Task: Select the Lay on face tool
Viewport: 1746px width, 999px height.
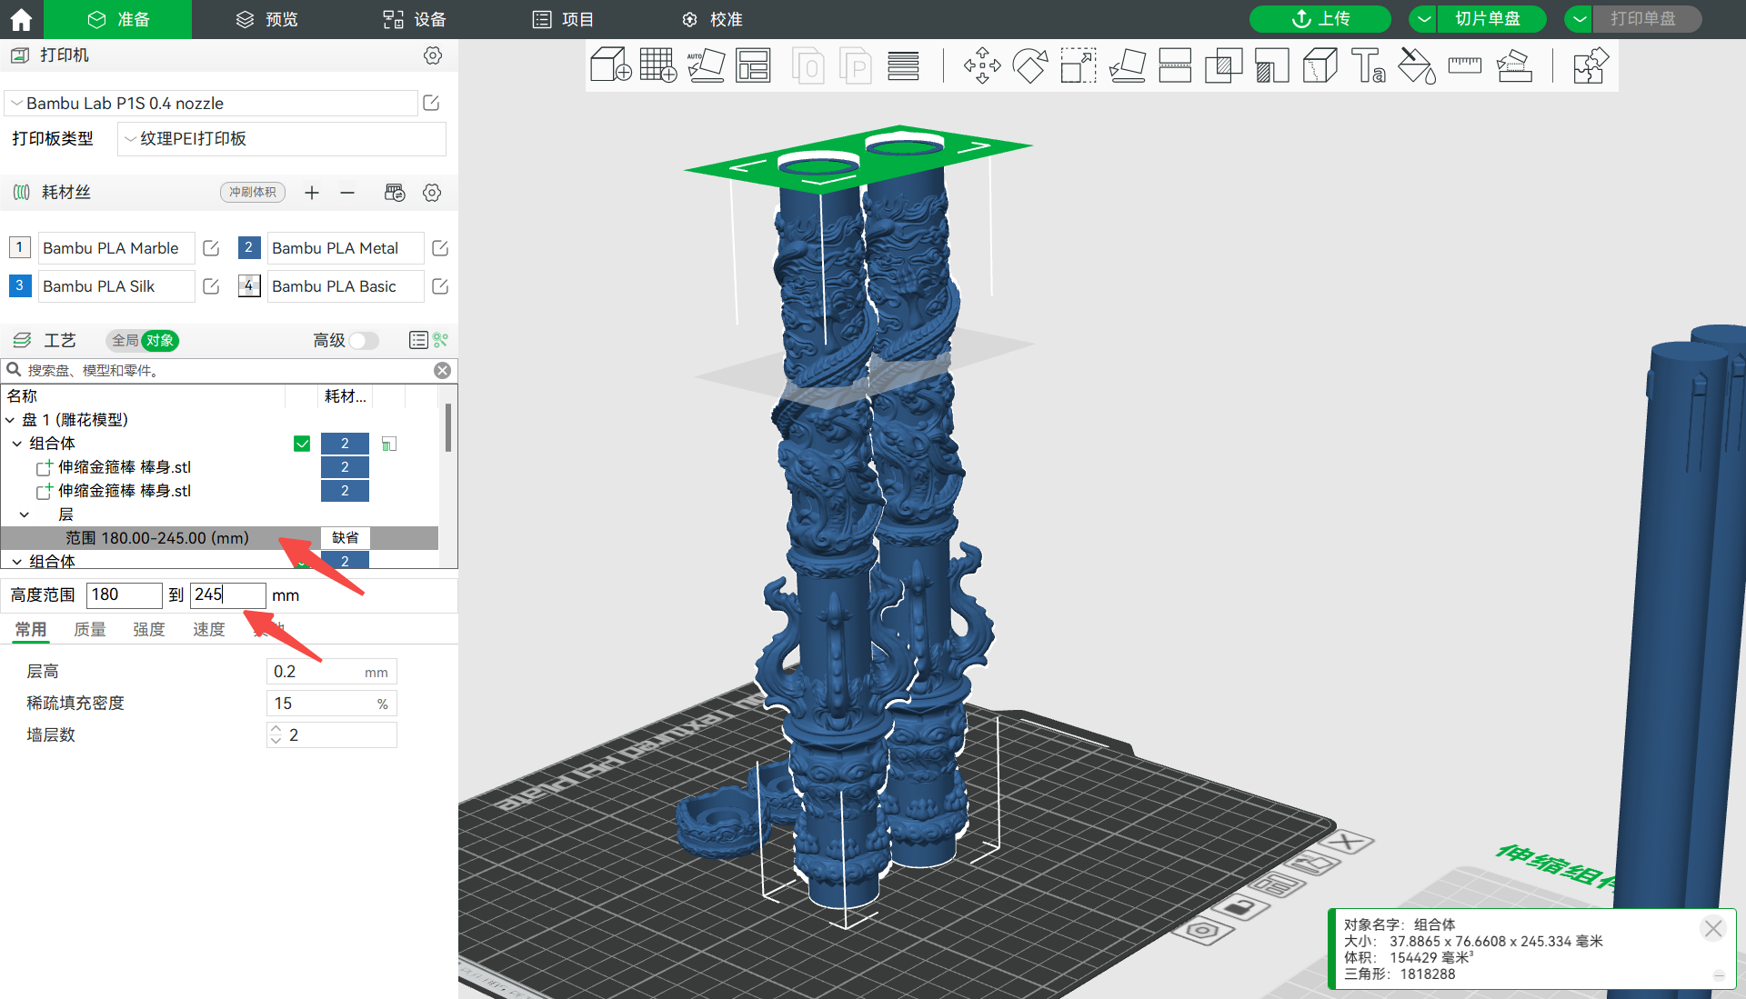Action: [1127, 65]
